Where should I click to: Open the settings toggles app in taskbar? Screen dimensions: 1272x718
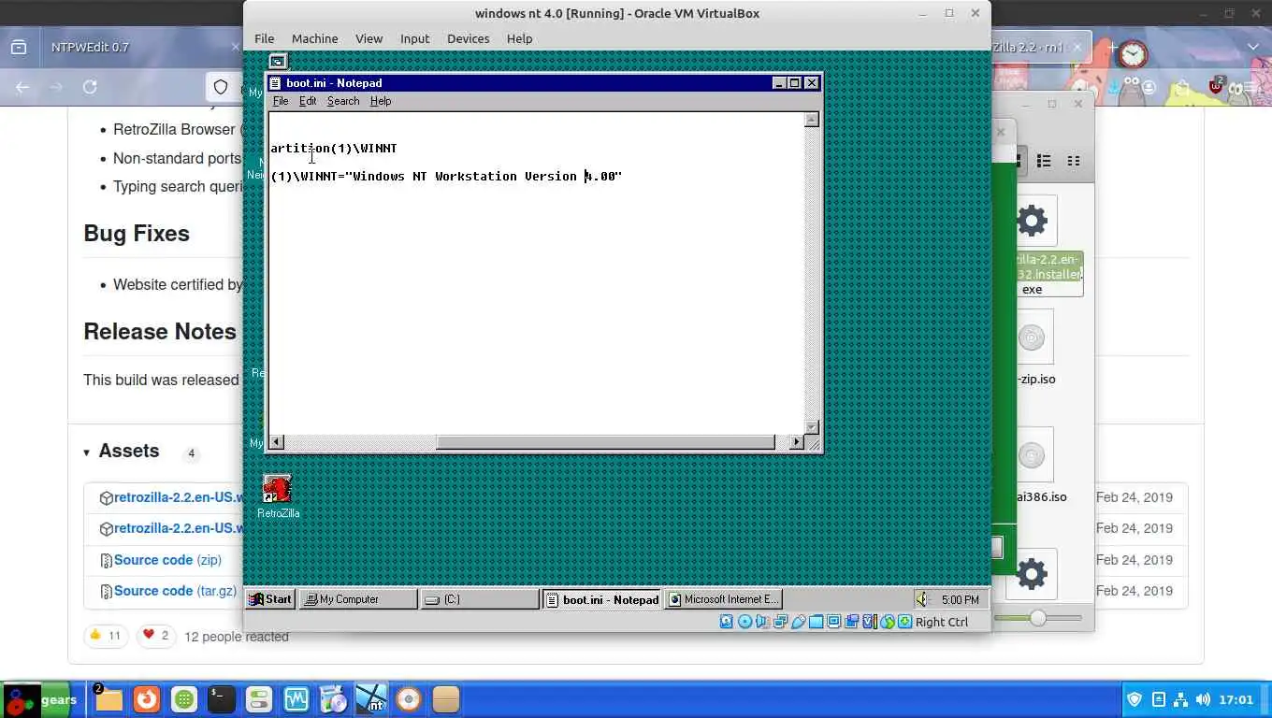coord(258,699)
